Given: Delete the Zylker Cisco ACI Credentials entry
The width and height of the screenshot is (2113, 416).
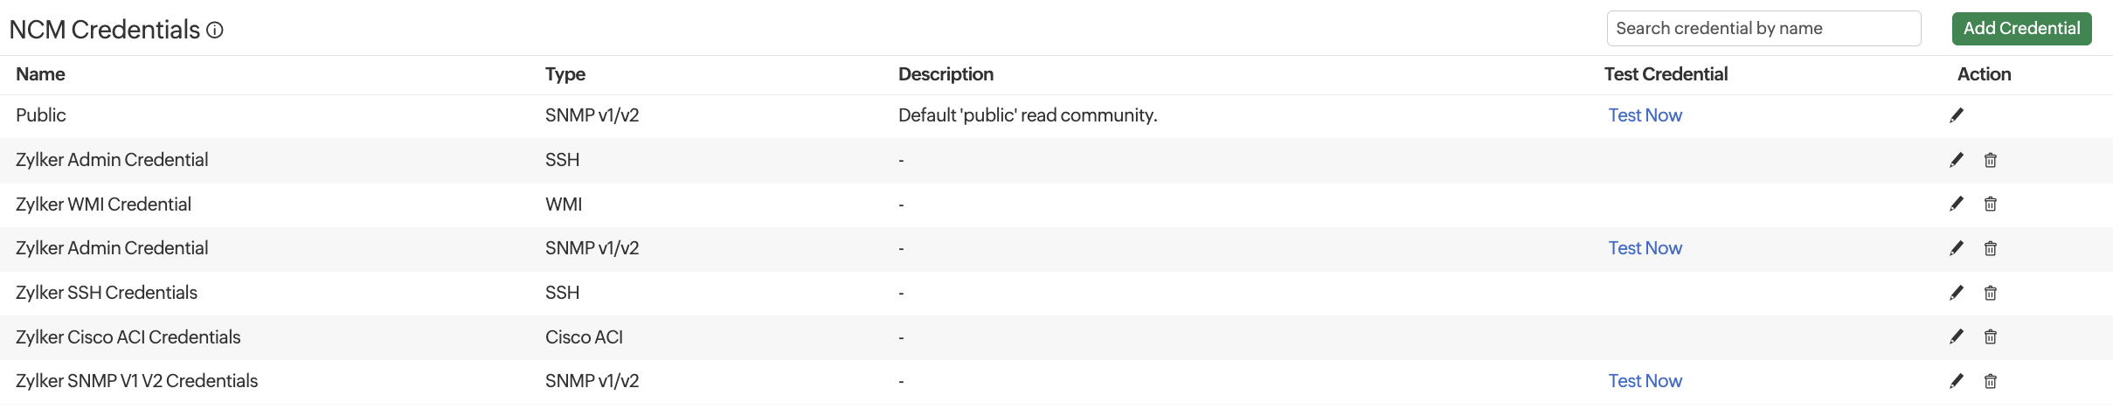Looking at the screenshot, I should point(1991,336).
